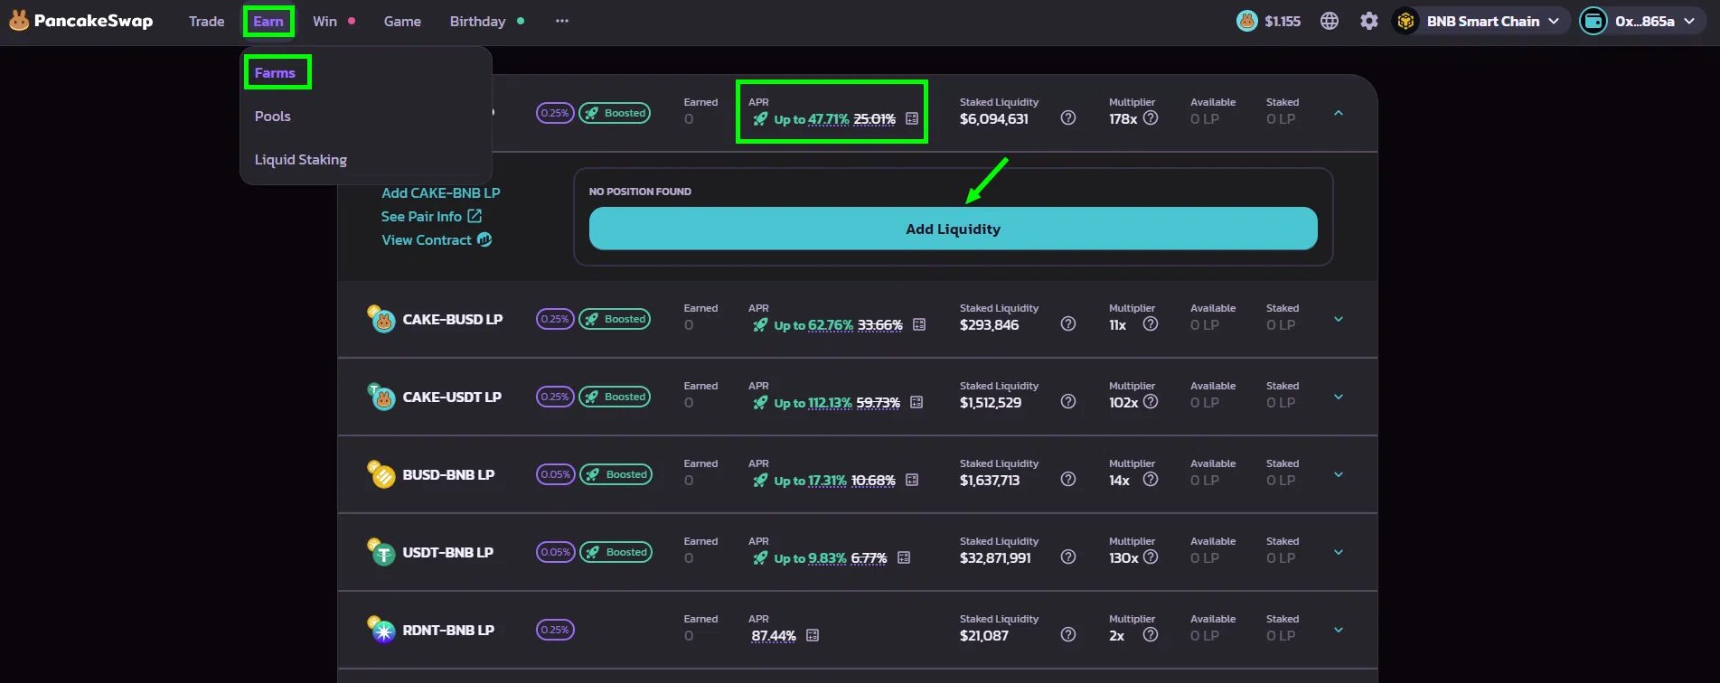This screenshot has height=683, width=1720.
Task: Click Boosted badge on top CAKE-BNB row
Action: tap(615, 113)
